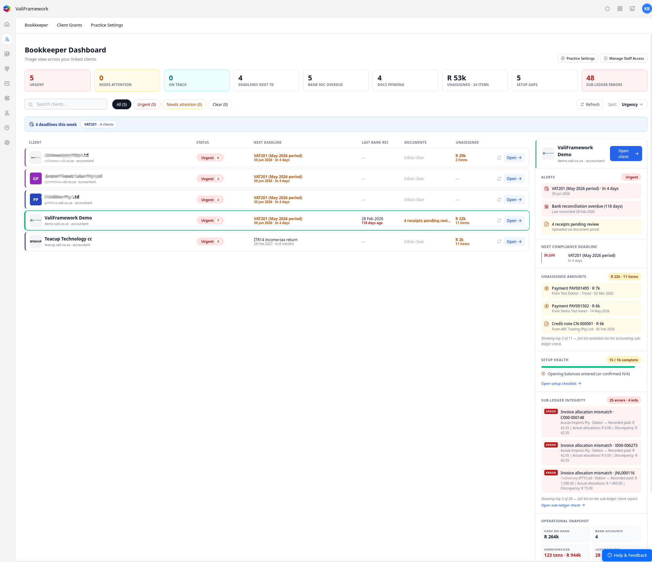The image size is (652, 562).
Task: Click Manage Staff Access button
Action: point(624,58)
